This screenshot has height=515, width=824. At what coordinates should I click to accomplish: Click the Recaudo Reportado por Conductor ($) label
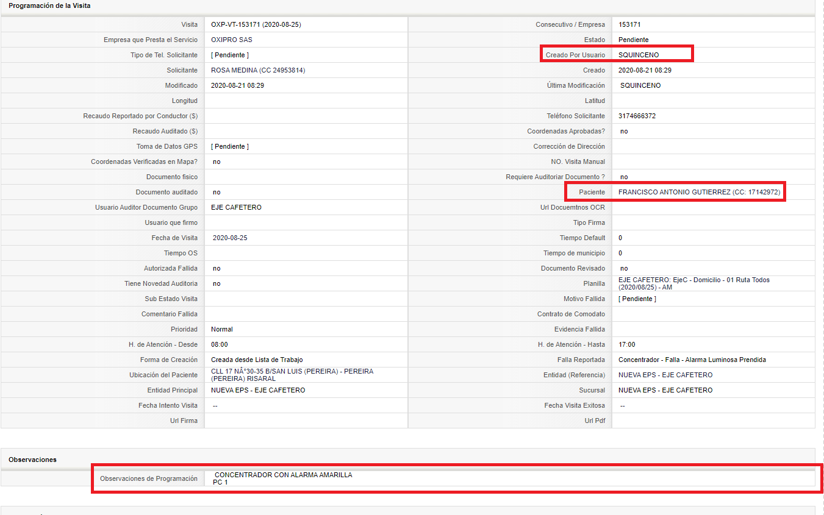[140, 116]
